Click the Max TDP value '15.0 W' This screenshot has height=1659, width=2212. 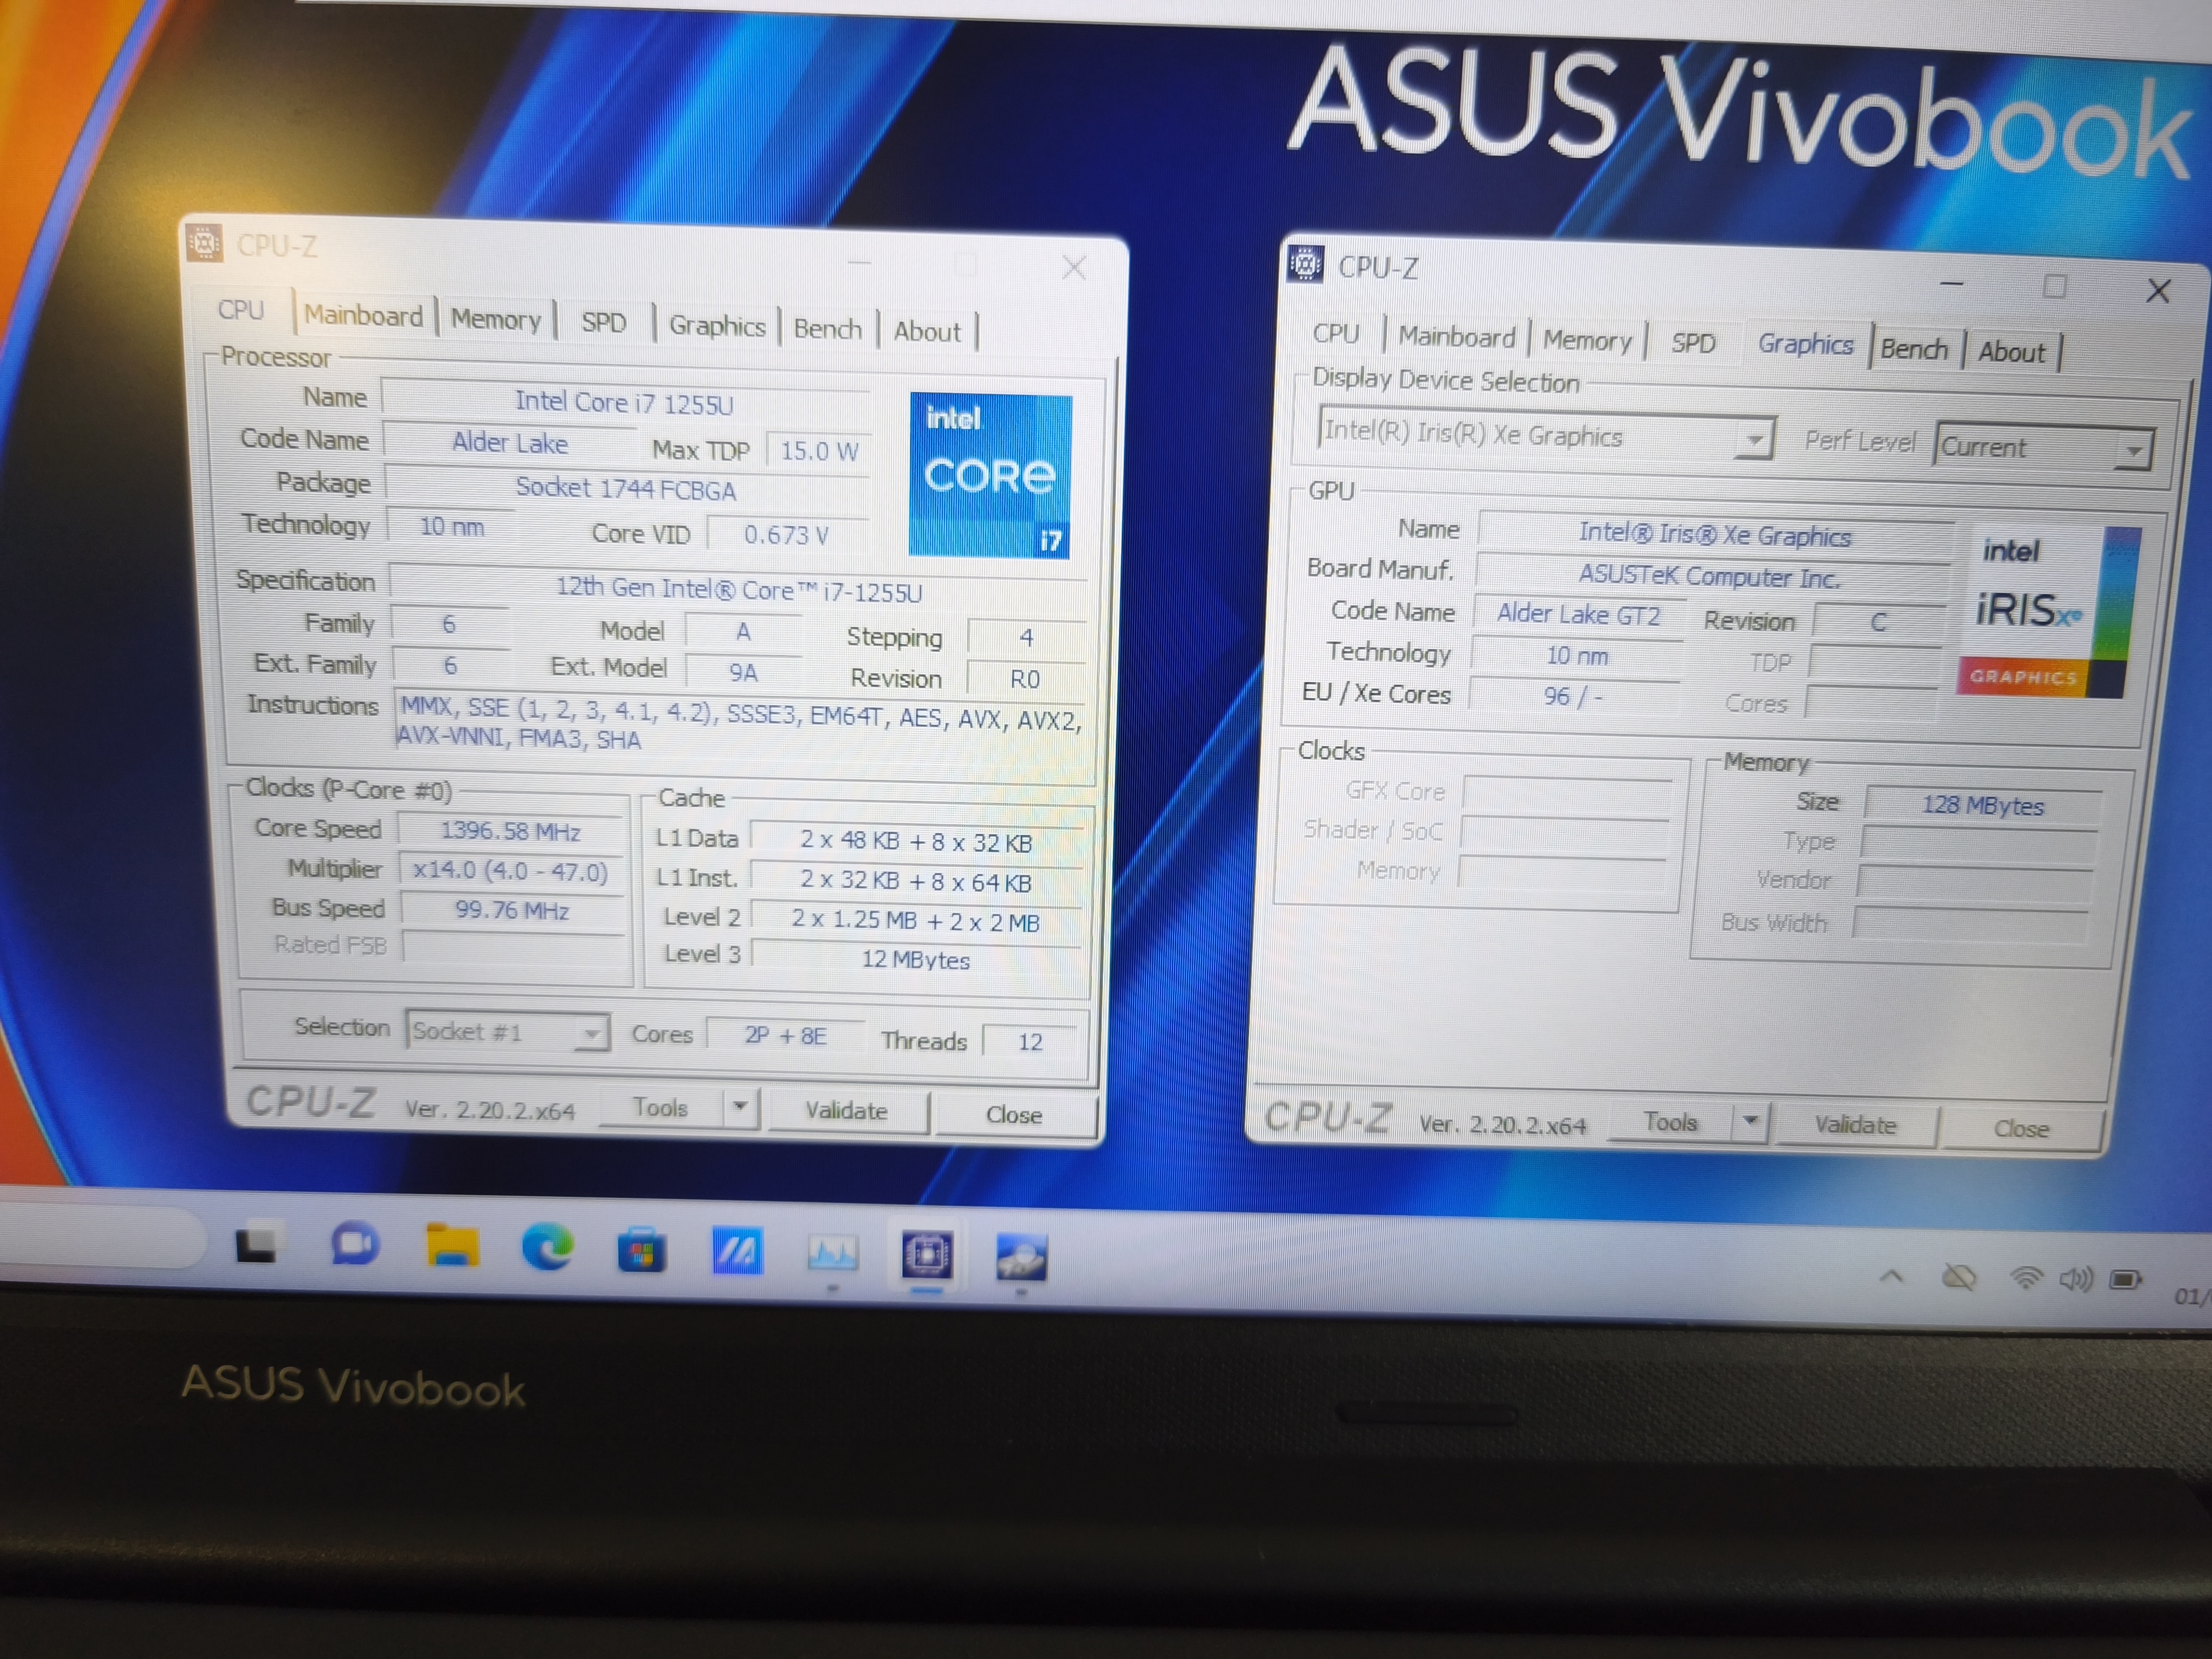click(x=819, y=450)
